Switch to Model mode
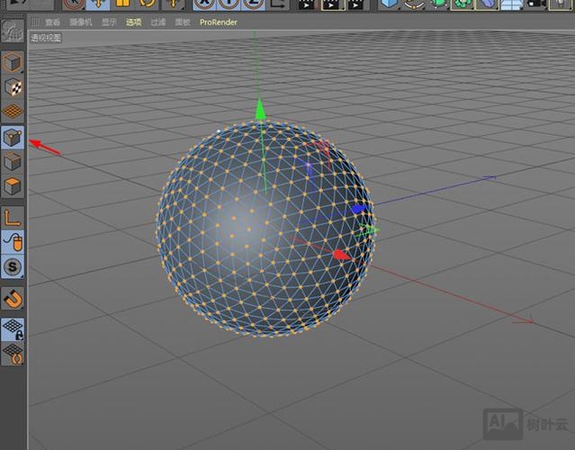The width and height of the screenshot is (575, 450). tap(13, 62)
